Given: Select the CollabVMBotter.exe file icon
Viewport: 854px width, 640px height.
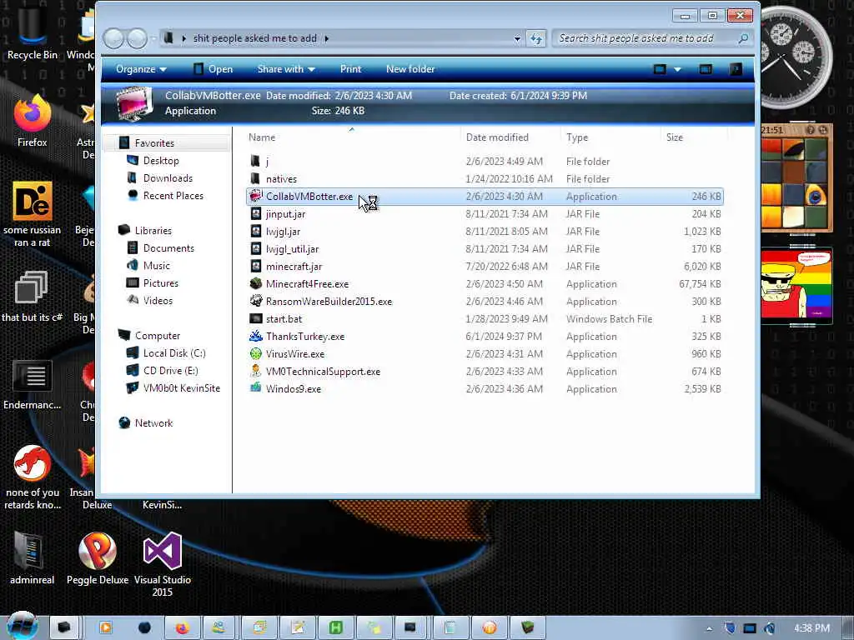Looking at the screenshot, I should click(256, 197).
